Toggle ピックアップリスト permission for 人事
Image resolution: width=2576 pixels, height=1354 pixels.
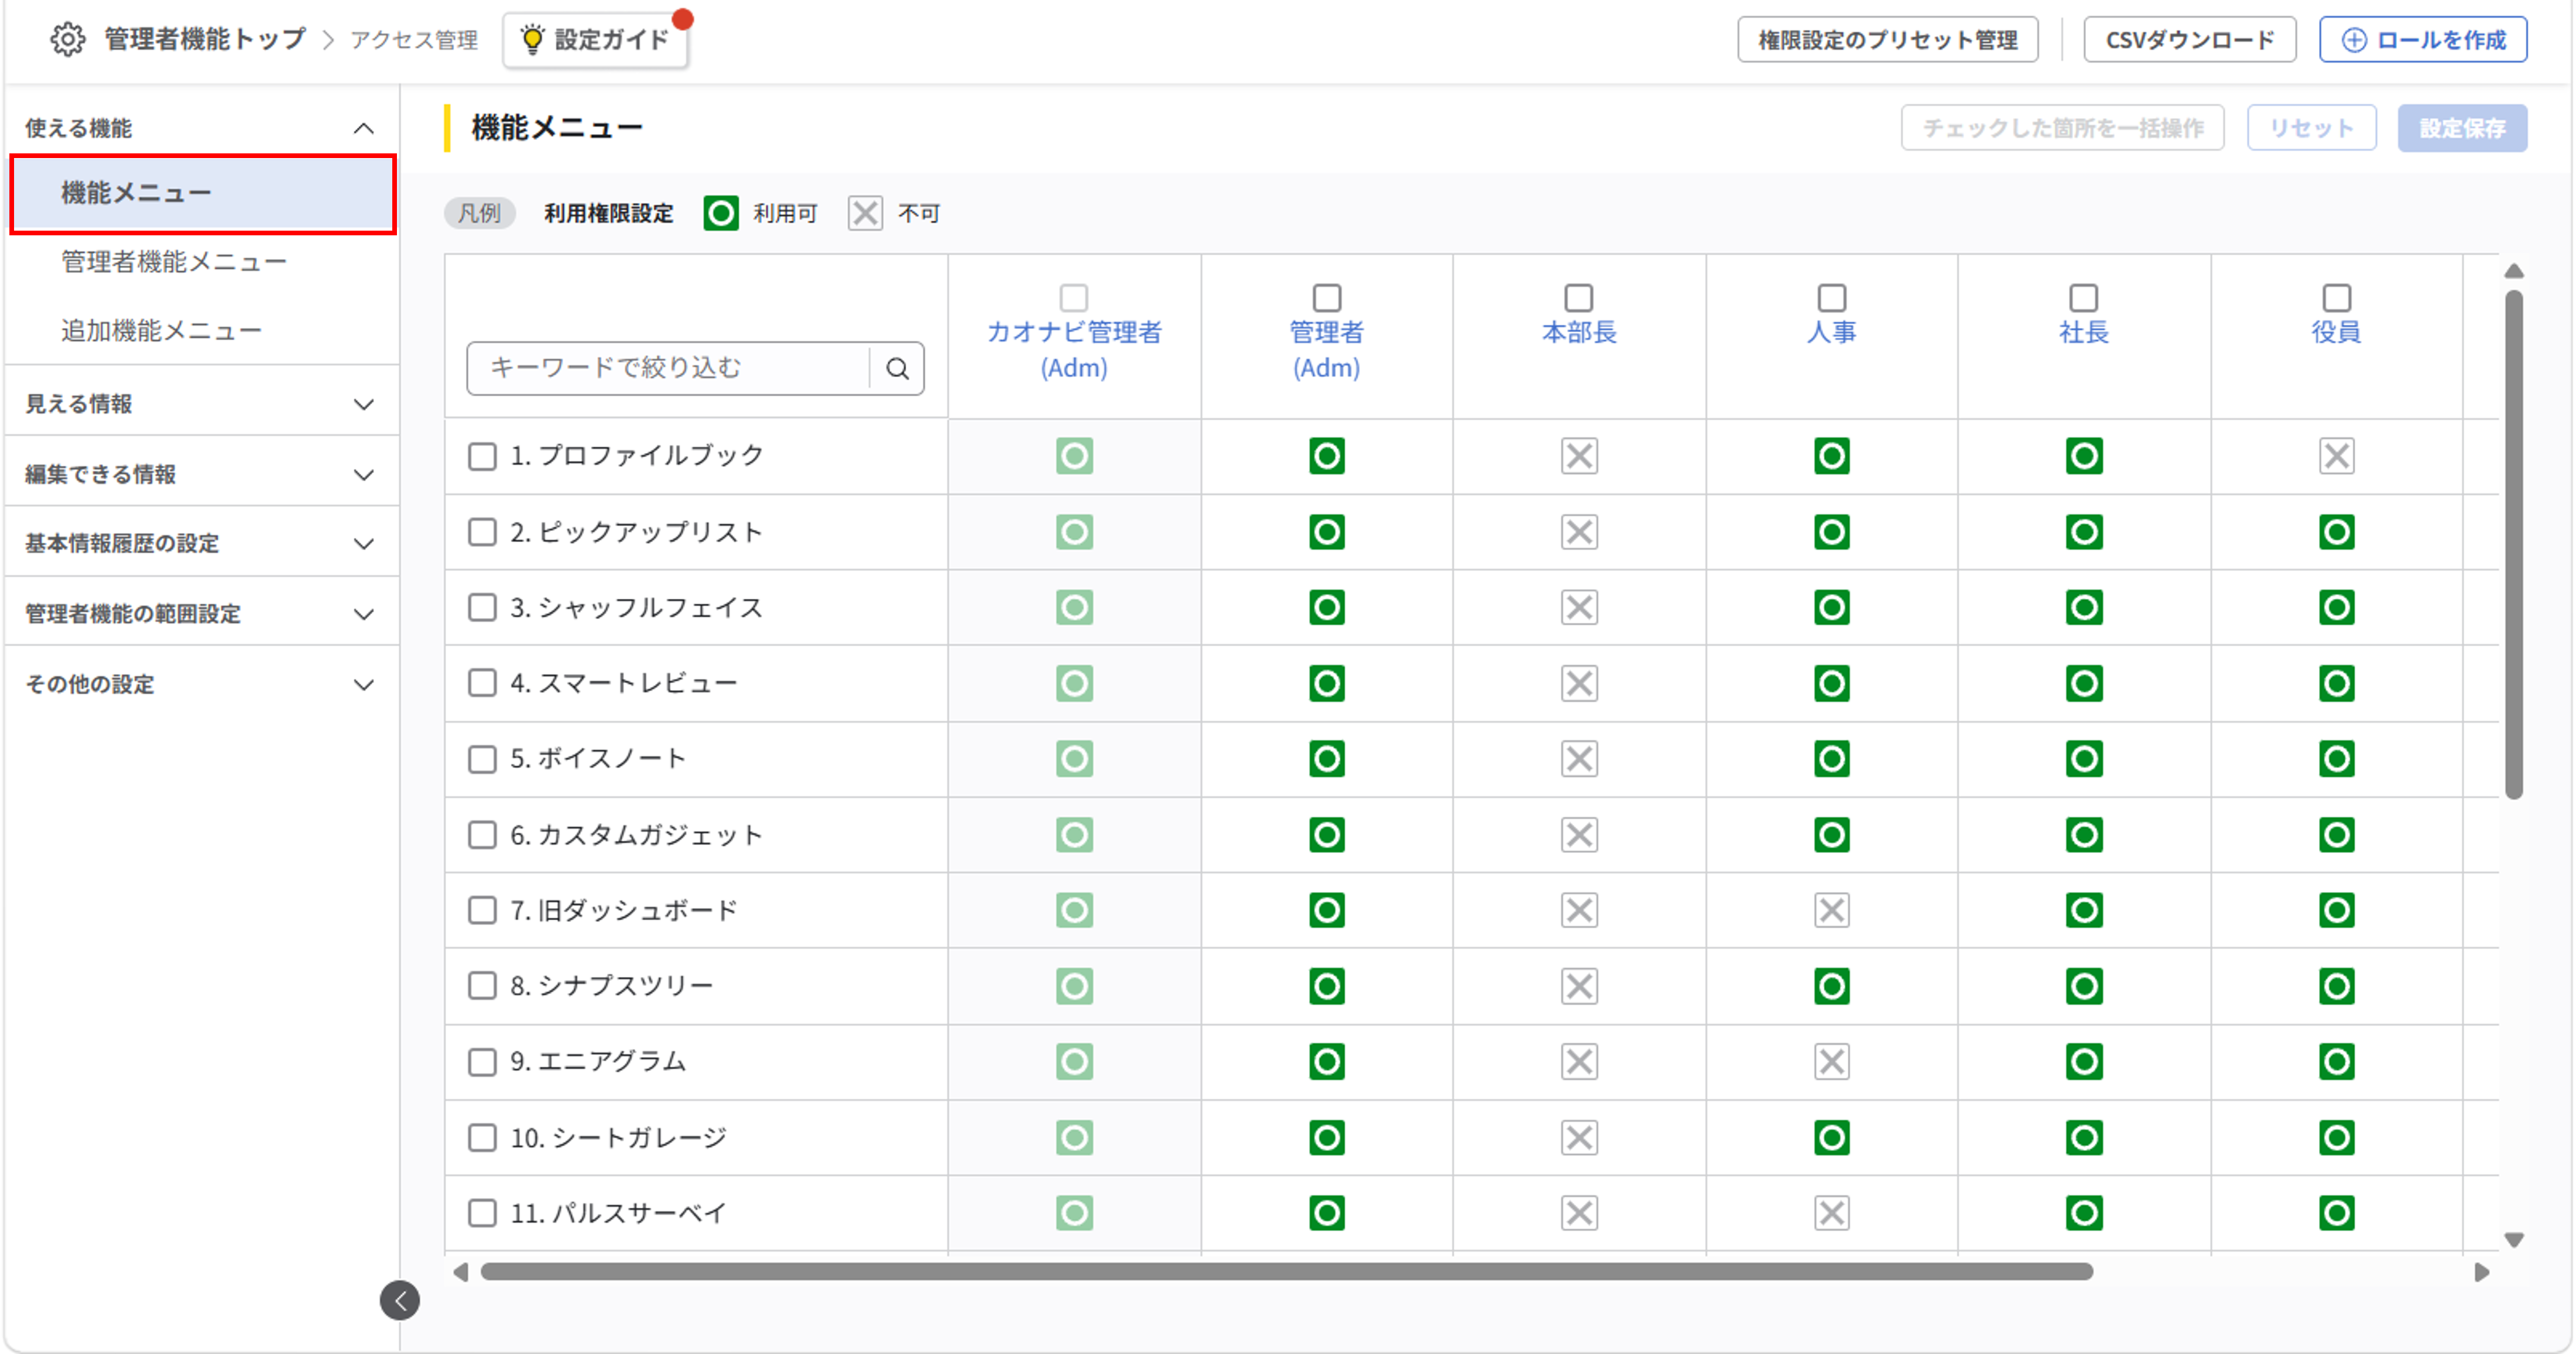1831,532
